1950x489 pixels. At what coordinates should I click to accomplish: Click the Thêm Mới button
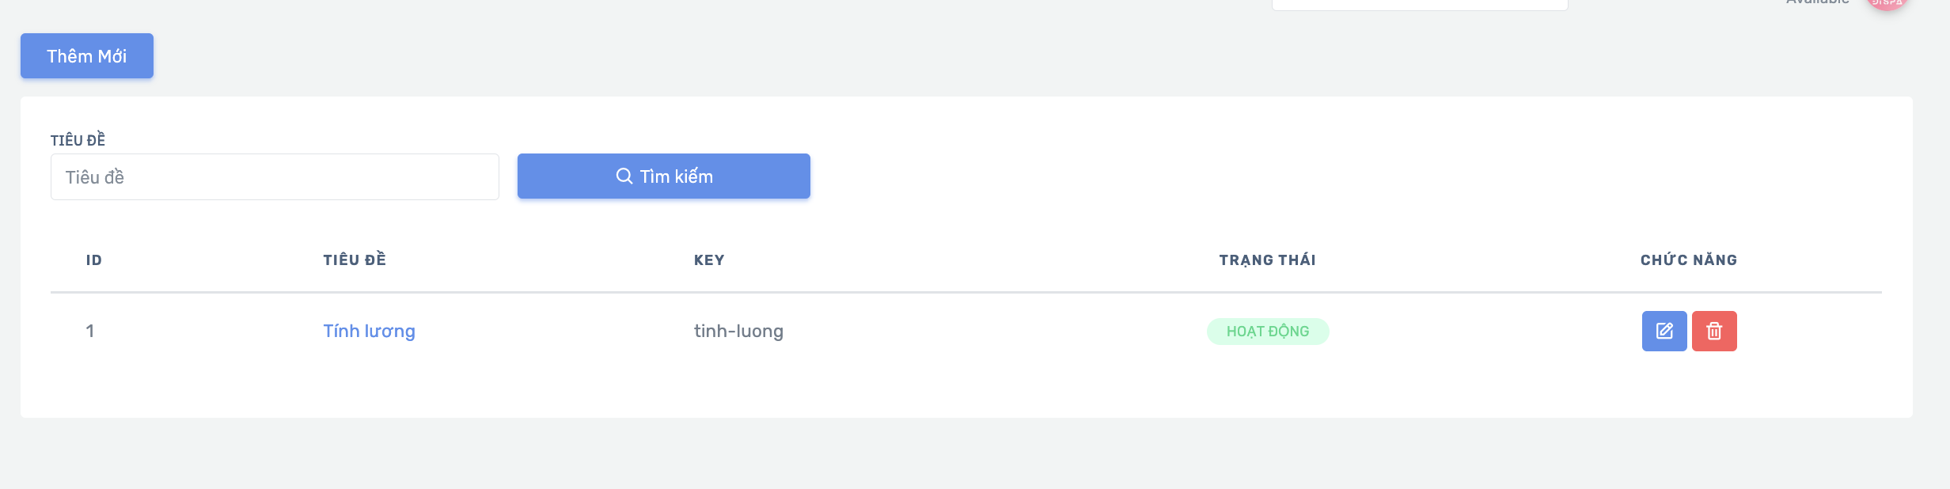click(87, 56)
